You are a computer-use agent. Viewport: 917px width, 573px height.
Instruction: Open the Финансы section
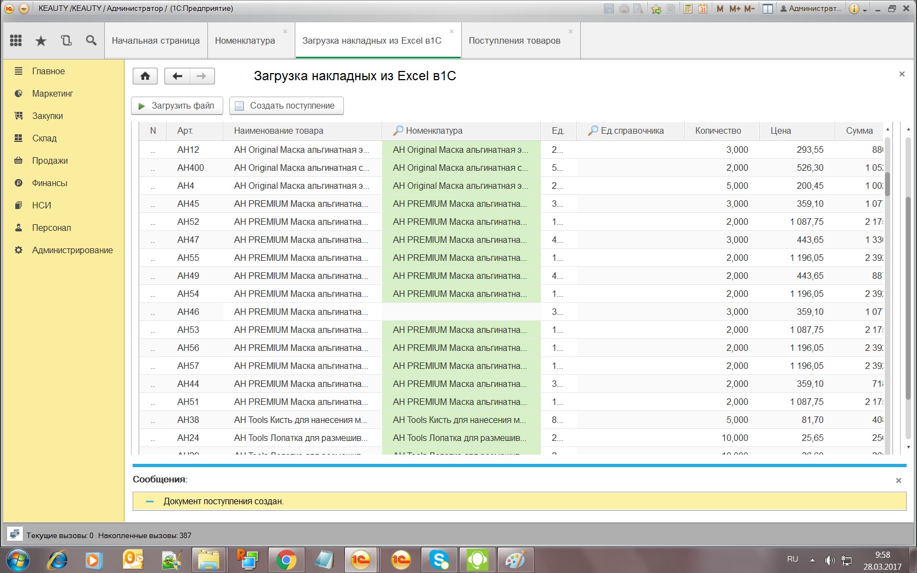click(x=49, y=183)
